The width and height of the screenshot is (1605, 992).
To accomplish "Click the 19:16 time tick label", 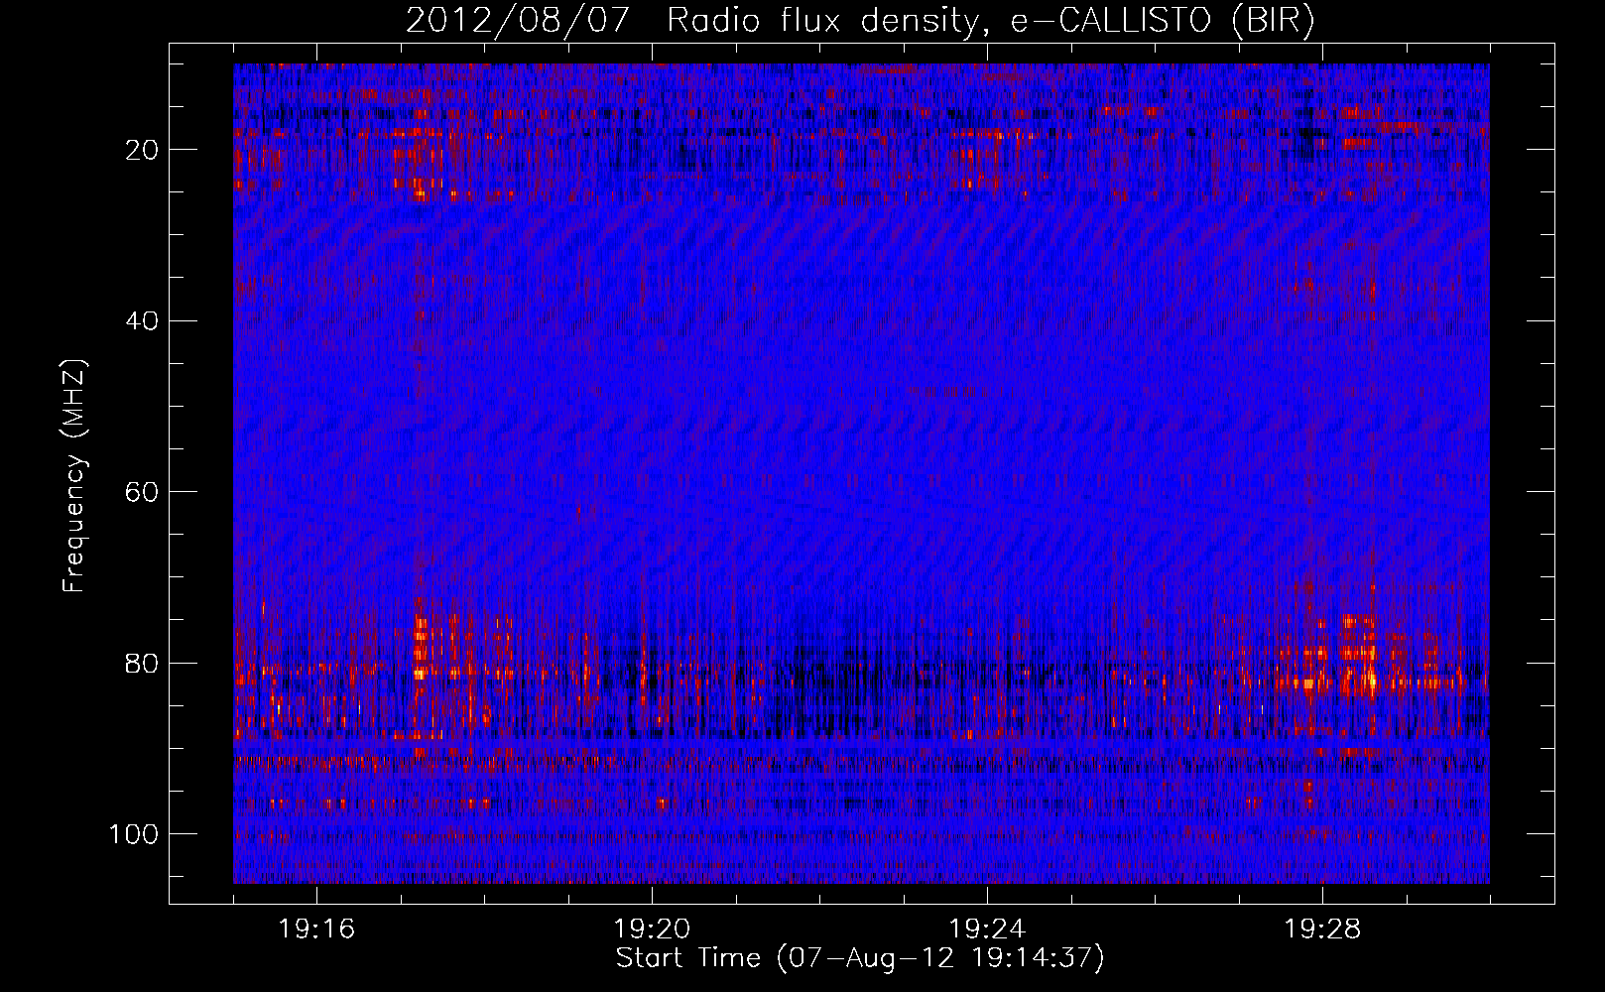I will [317, 930].
